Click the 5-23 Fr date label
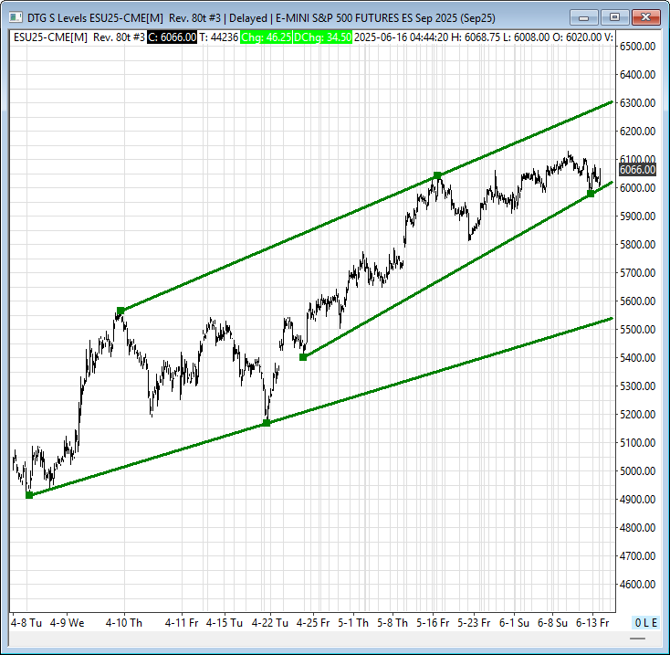 (474, 622)
